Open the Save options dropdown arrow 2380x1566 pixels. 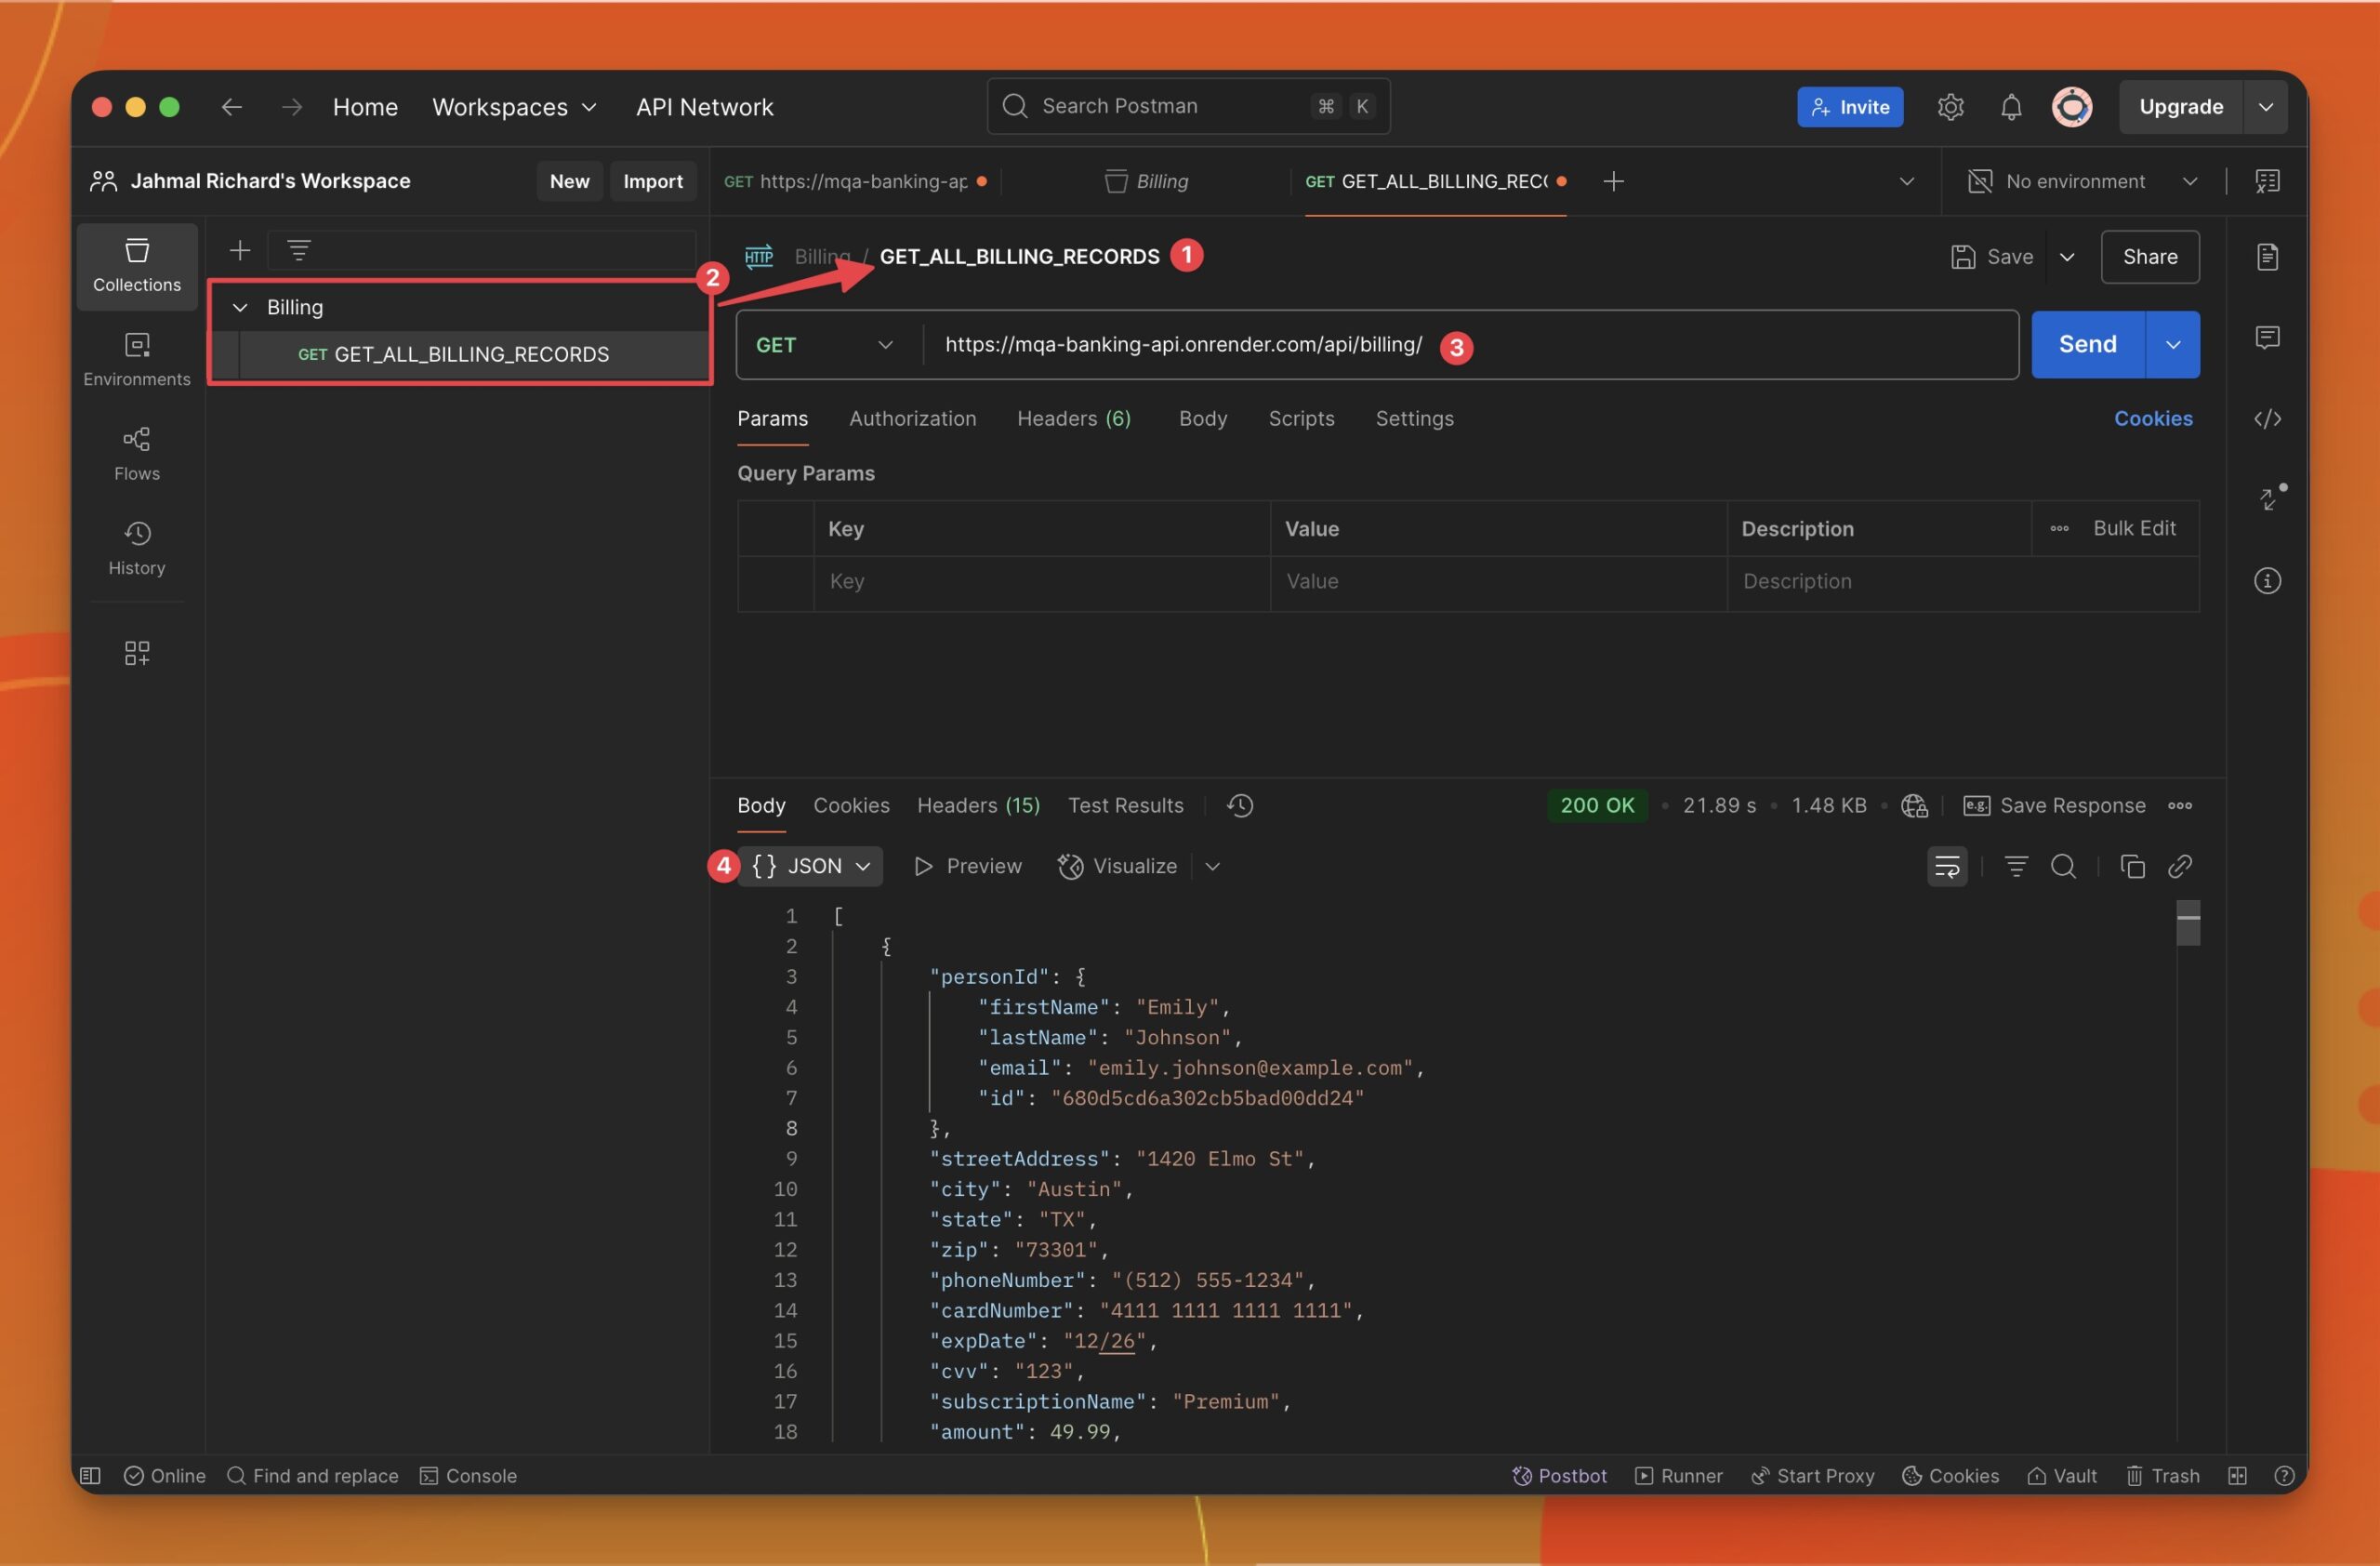(2067, 257)
